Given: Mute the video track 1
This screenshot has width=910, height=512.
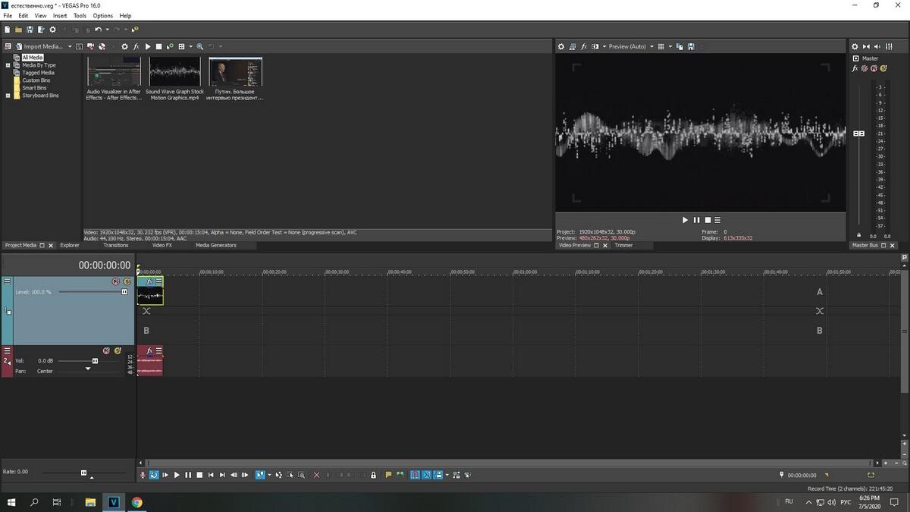Looking at the screenshot, I should [x=116, y=281].
